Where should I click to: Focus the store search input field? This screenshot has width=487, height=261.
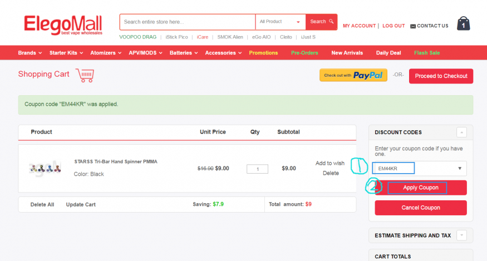coord(187,22)
